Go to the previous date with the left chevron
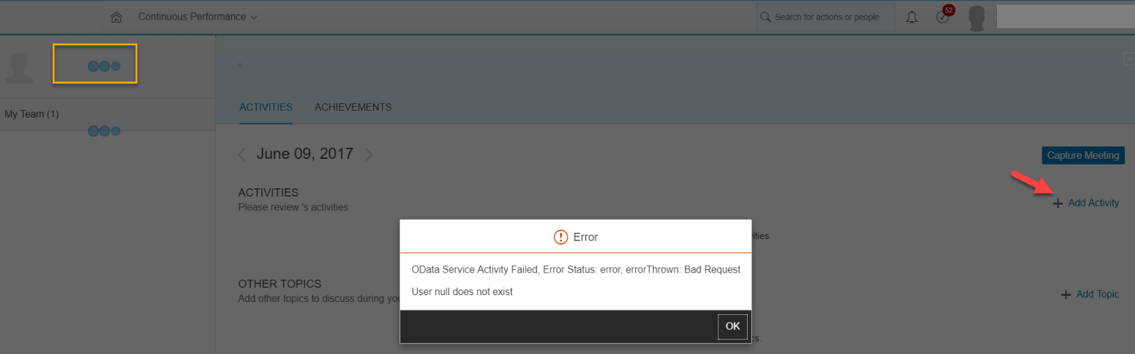The width and height of the screenshot is (1135, 354). pyautogui.click(x=242, y=155)
